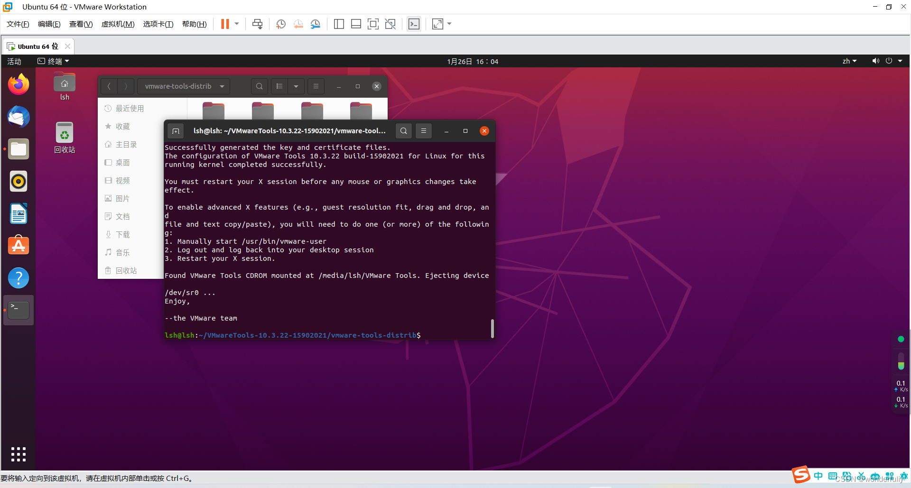911x488 pixels.
Task: Show or hide the VMware library panel
Action: [x=339, y=24]
